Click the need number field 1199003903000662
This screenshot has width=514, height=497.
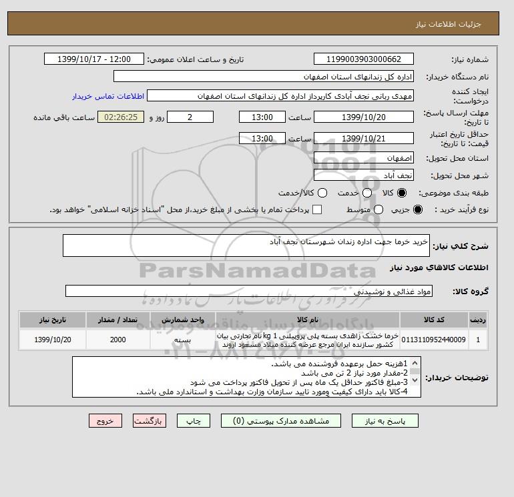pyautogui.click(x=364, y=59)
